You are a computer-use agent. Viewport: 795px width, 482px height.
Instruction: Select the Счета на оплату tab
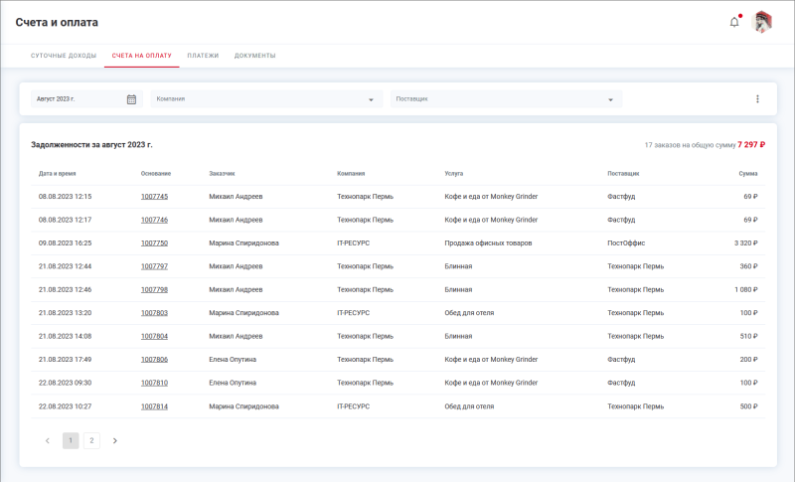coord(142,56)
